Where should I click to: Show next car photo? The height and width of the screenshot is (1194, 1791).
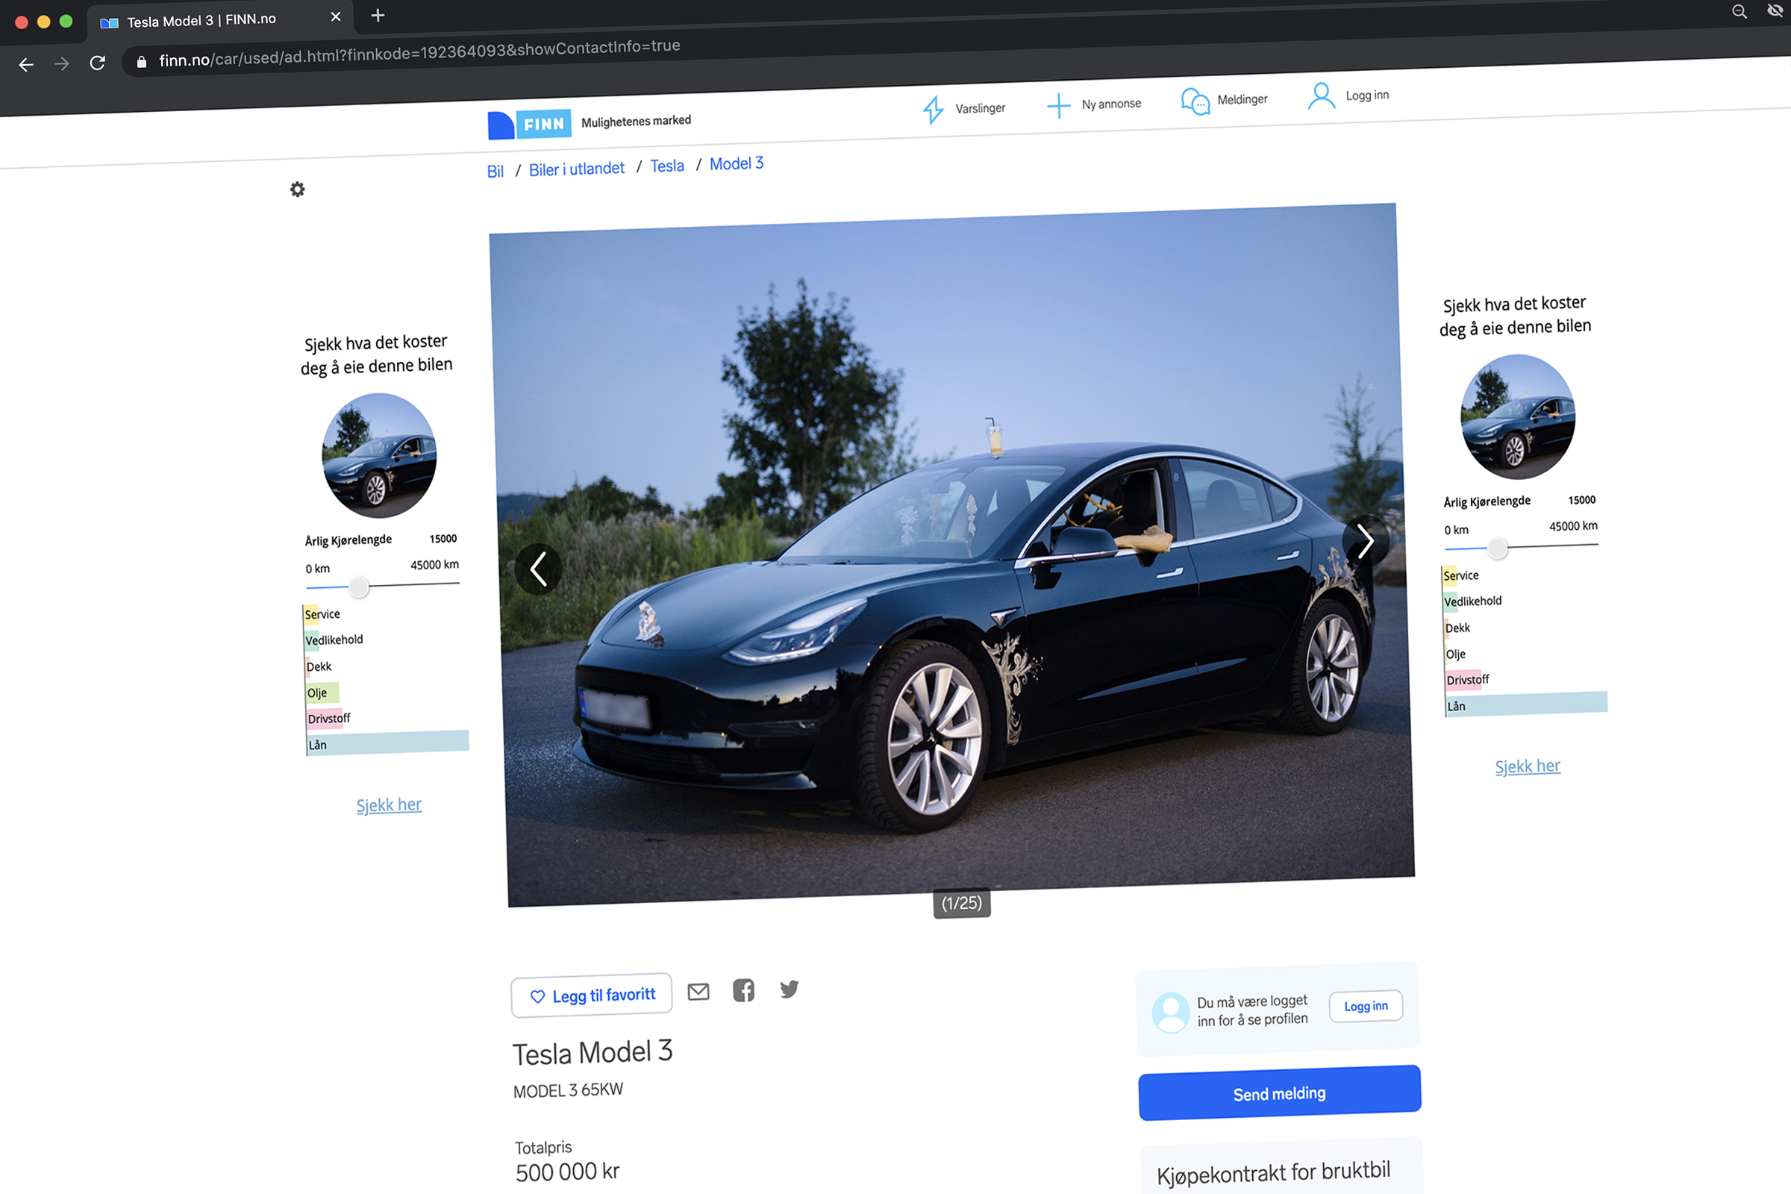[1366, 542]
